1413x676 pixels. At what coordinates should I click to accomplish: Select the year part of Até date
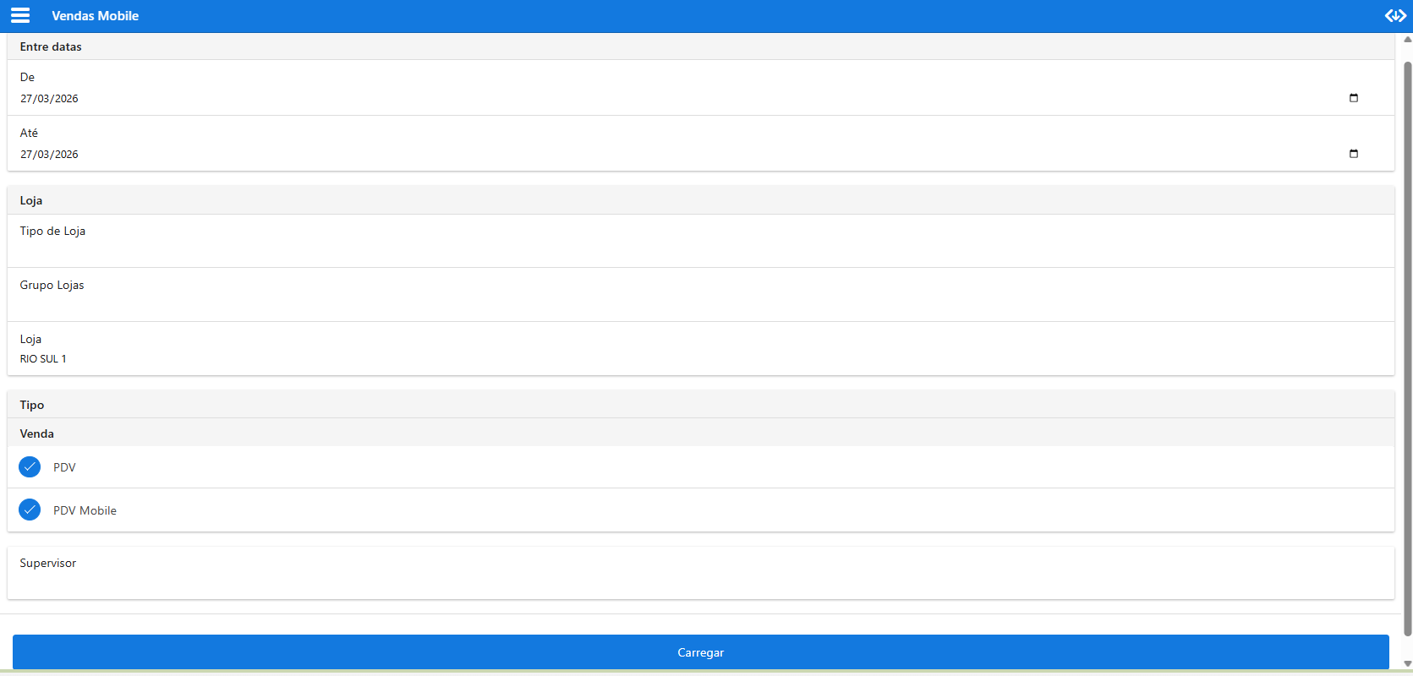tap(67, 155)
